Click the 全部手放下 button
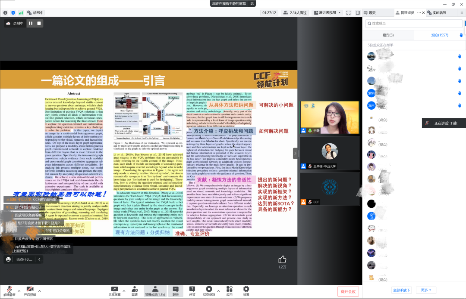The width and height of the screenshot is (466, 299). click(x=402, y=290)
